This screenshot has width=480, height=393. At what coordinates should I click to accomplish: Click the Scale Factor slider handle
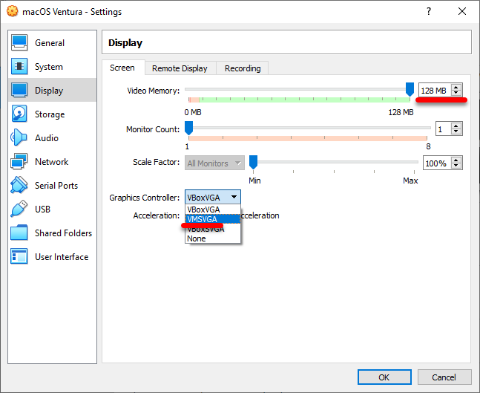click(x=253, y=162)
